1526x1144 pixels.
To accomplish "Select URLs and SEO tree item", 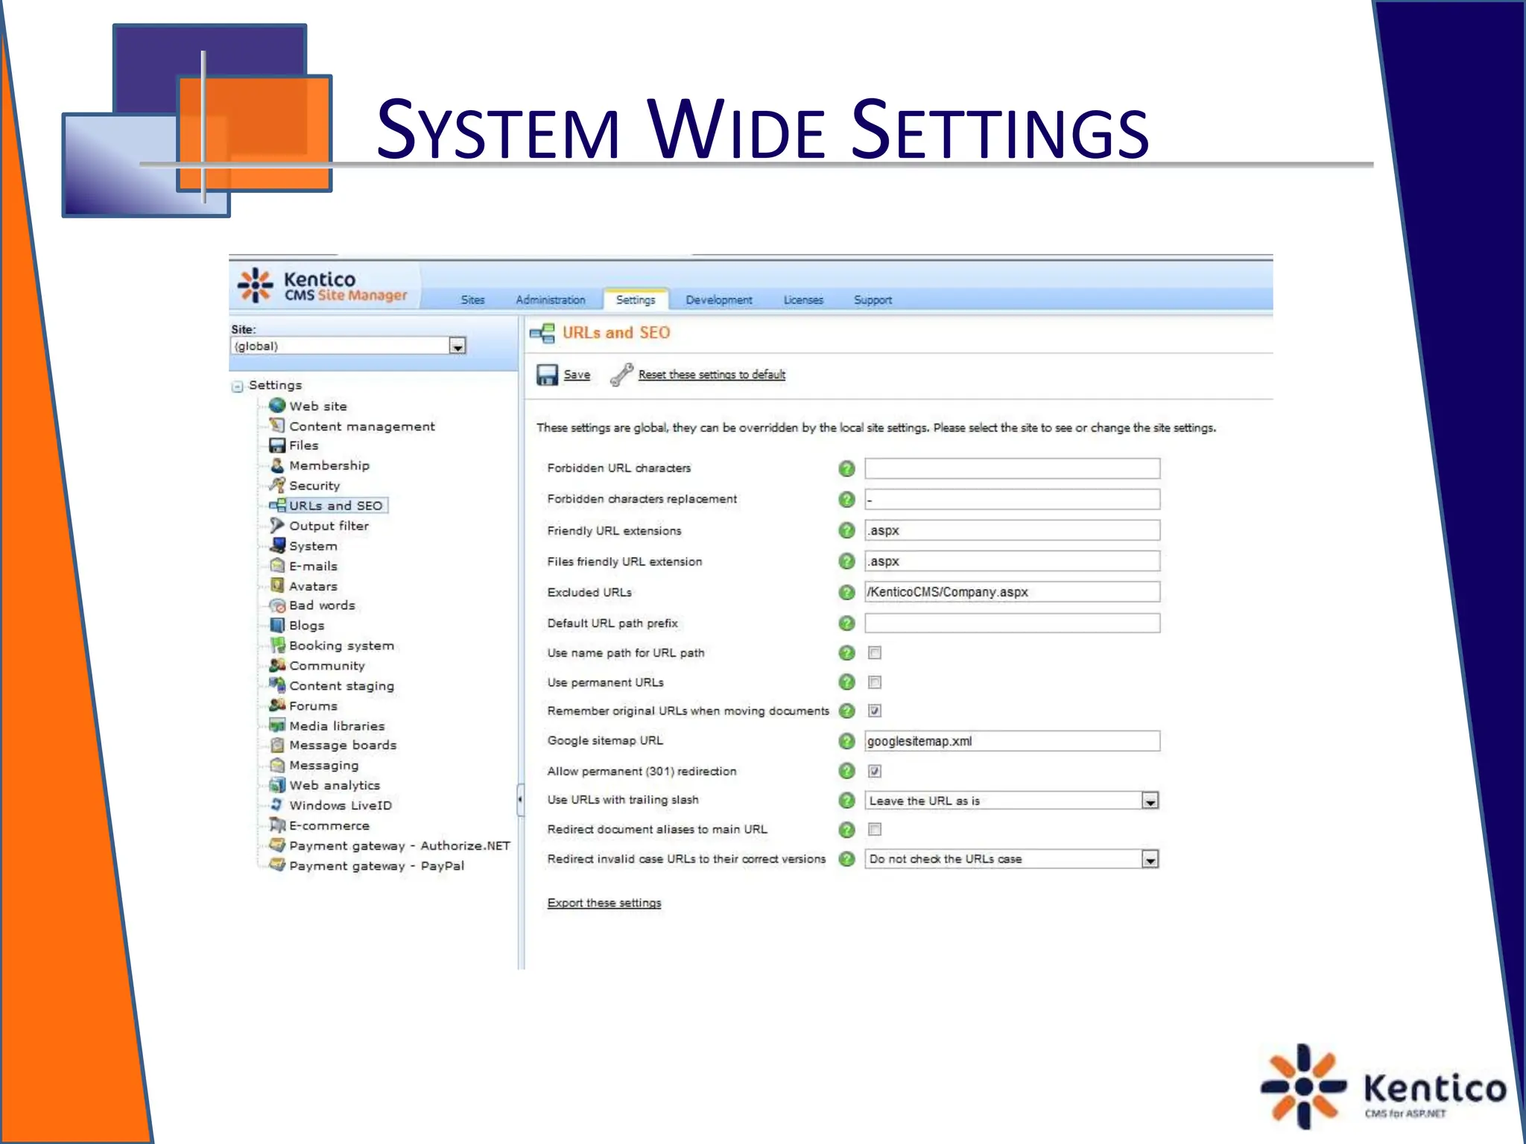I will point(336,506).
